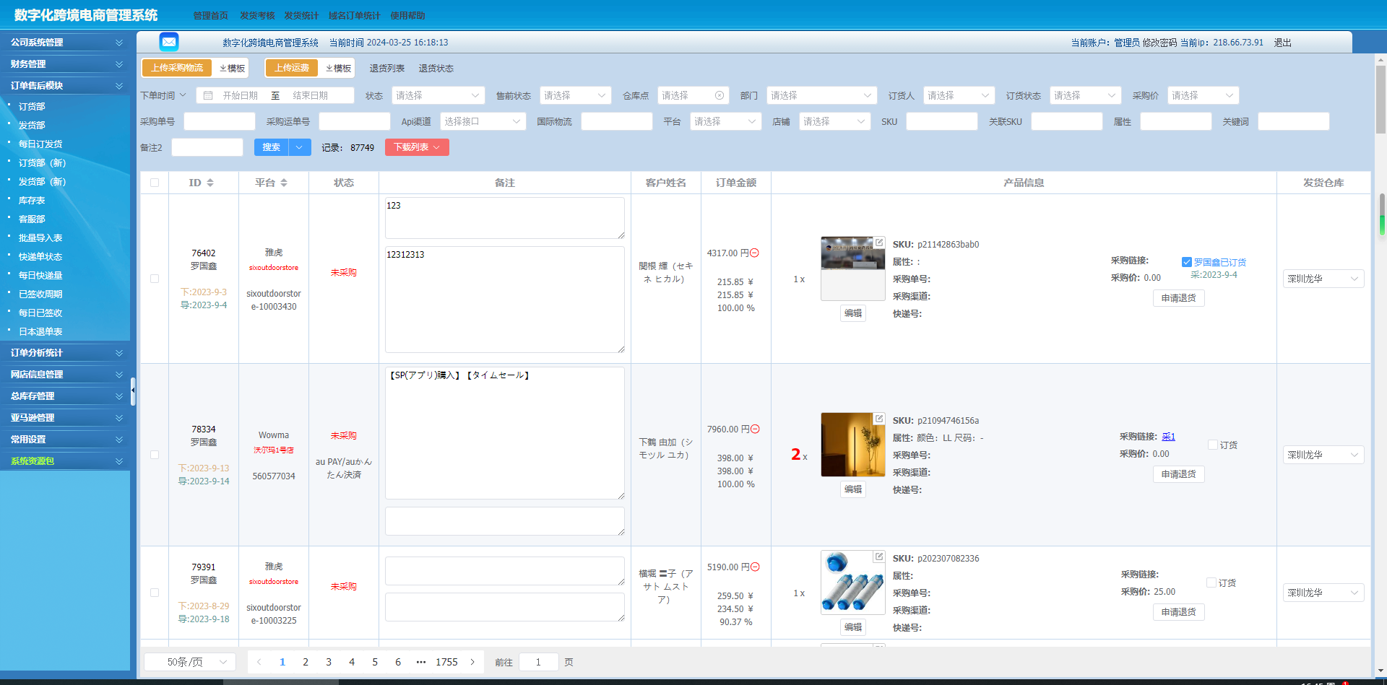Click the blue mail envelope icon

click(169, 42)
